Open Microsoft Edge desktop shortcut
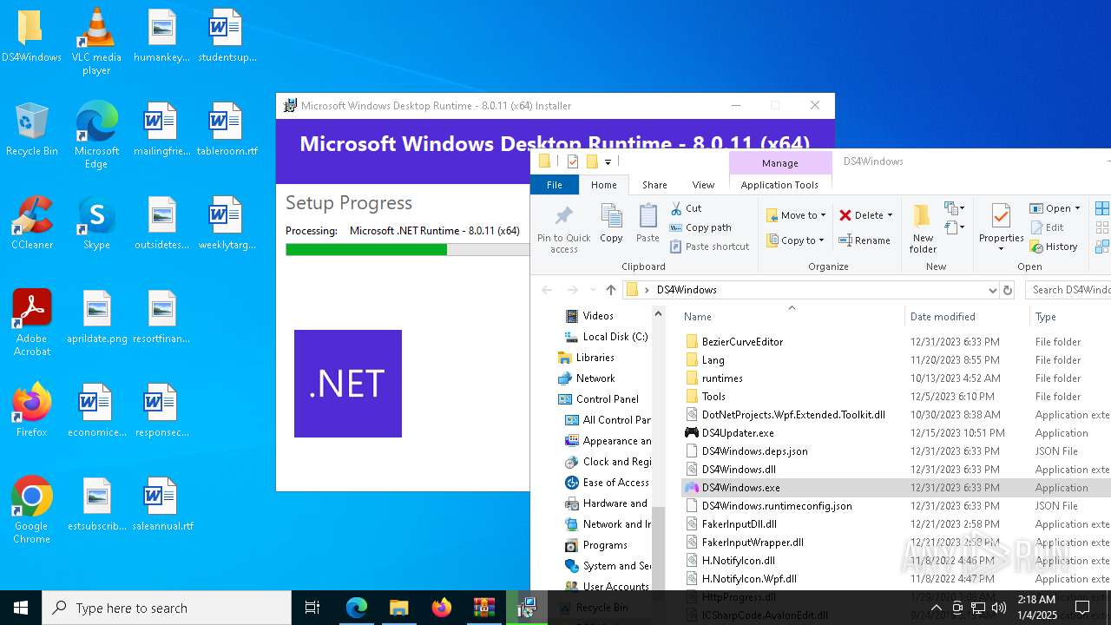Viewport: 1111px width, 625px height. click(96, 135)
